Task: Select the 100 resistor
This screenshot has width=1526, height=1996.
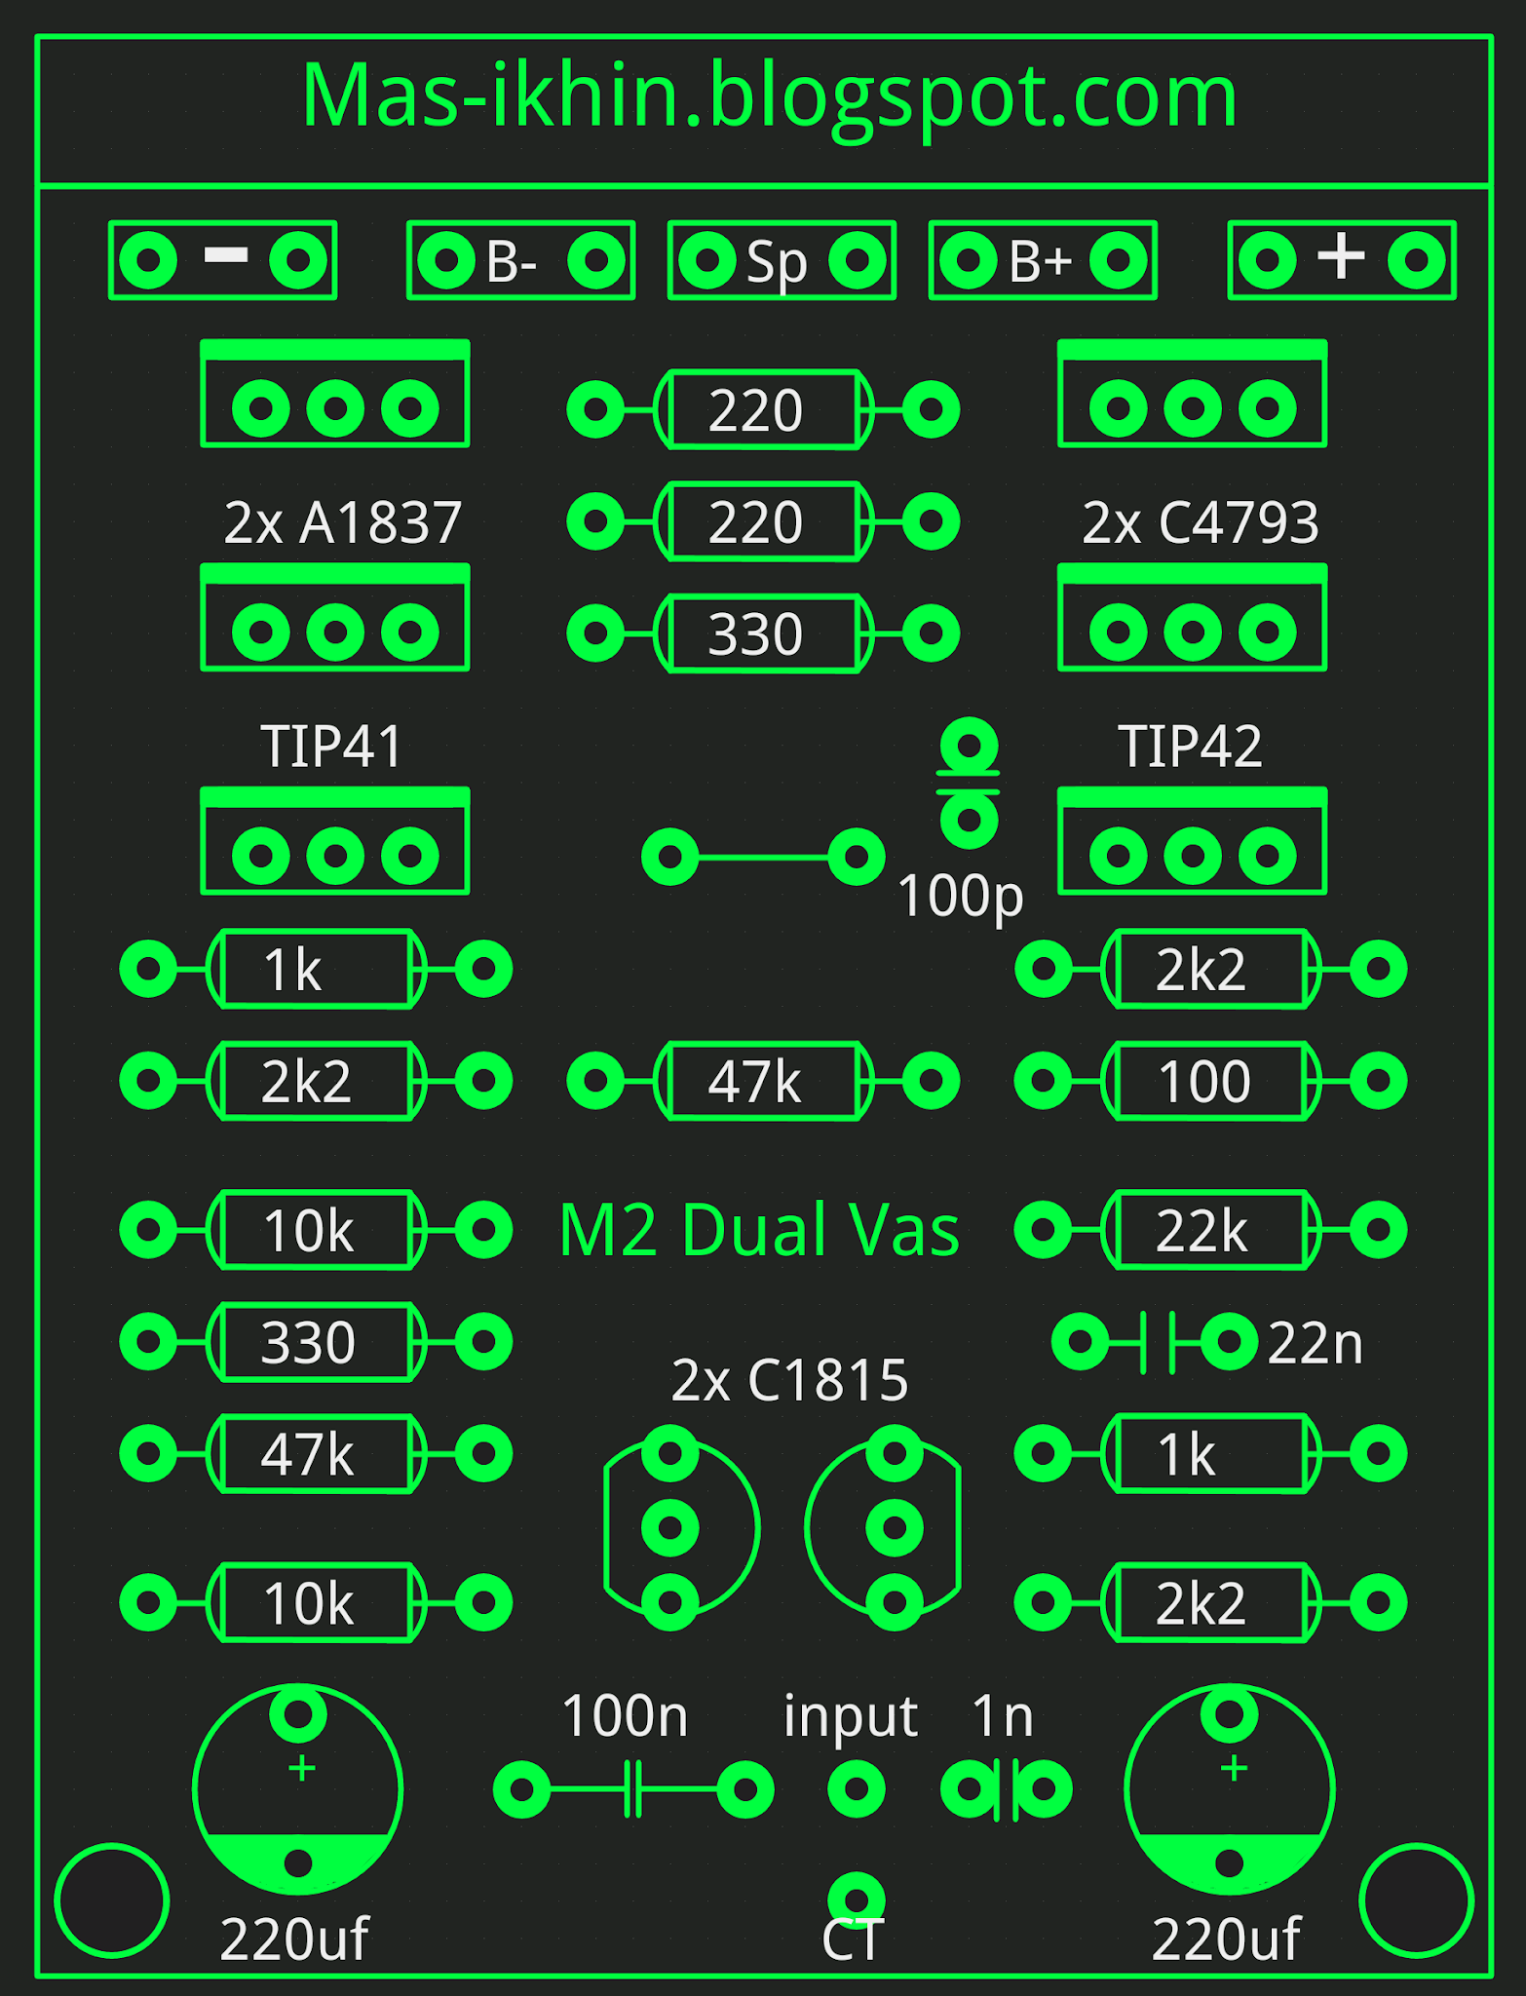Action: [x=1211, y=1081]
